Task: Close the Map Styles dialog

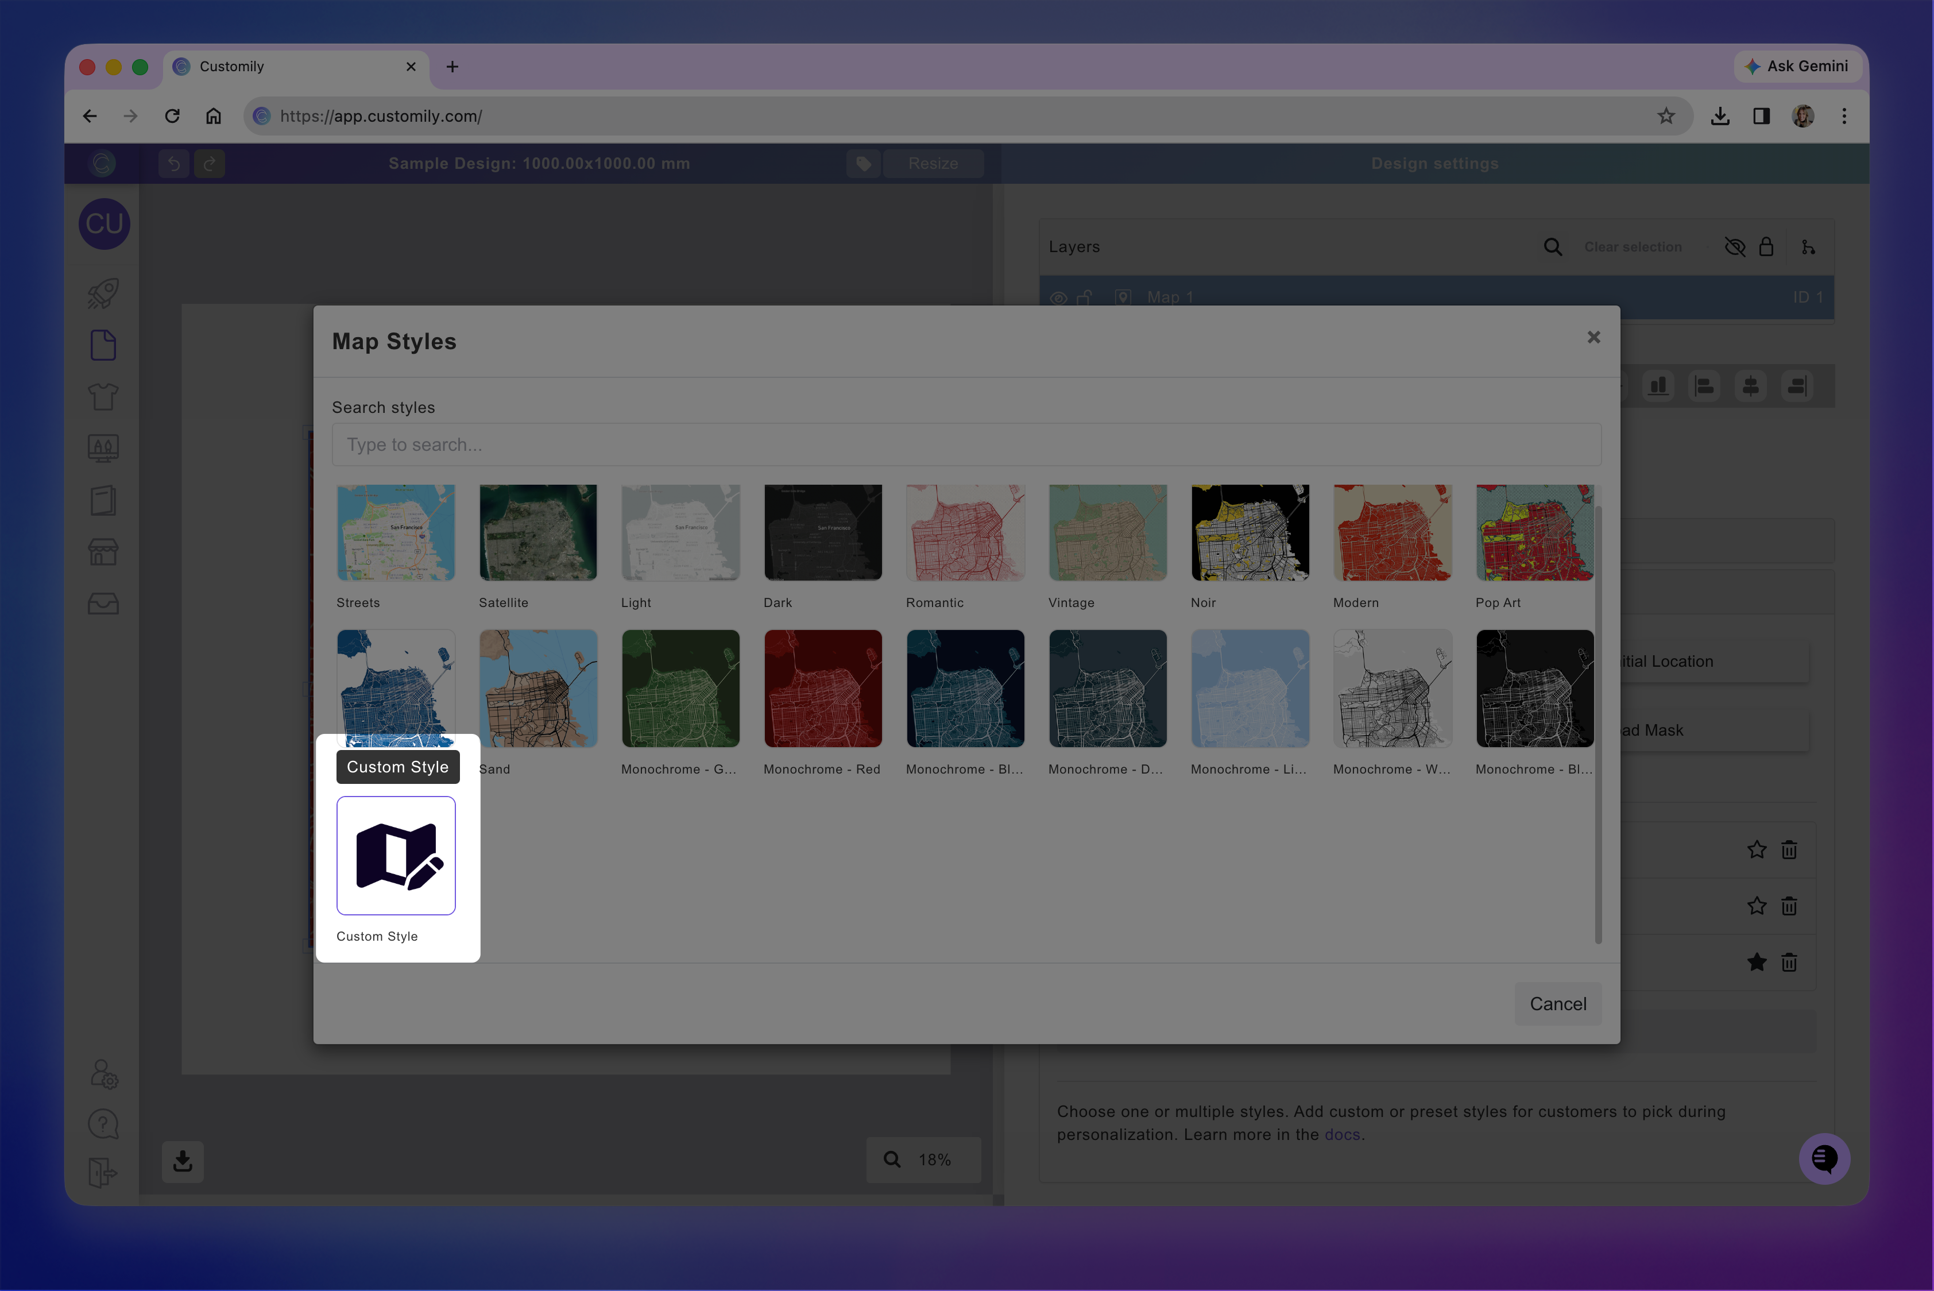Action: tap(1594, 338)
